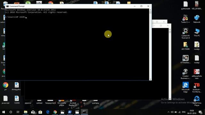The height and width of the screenshot is (115, 205).
Task: Open the Windows Start menu
Action: (x=4, y=112)
